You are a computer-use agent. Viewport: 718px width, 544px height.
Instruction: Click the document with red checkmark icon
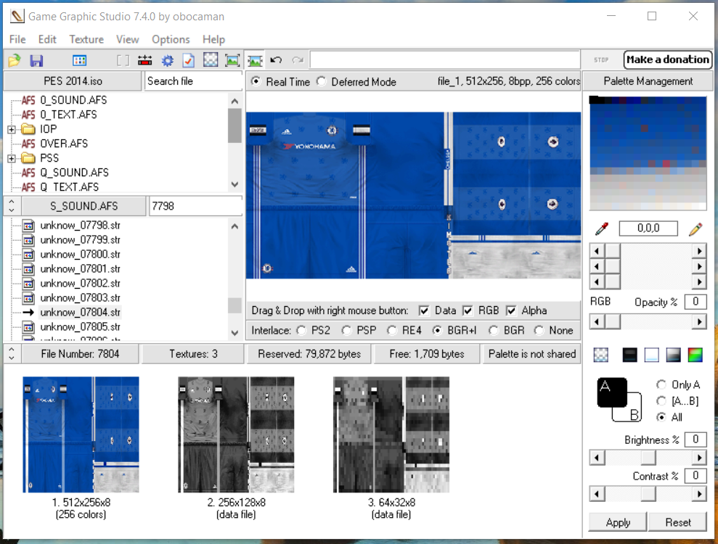point(189,60)
